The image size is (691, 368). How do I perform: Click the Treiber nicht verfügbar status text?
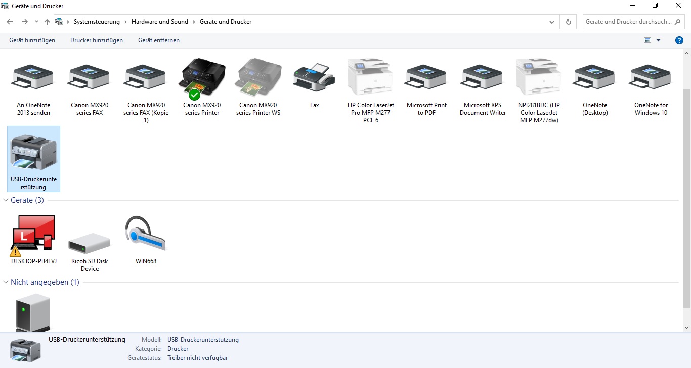(x=198, y=358)
